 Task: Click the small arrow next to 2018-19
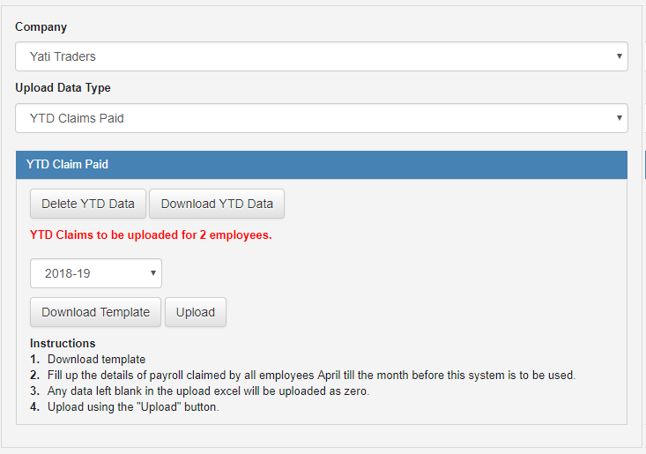pyautogui.click(x=152, y=272)
